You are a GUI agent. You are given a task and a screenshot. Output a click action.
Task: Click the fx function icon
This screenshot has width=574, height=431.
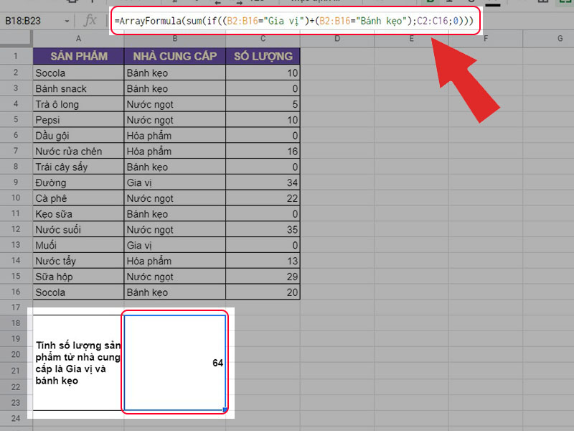[x=90, y=21]
